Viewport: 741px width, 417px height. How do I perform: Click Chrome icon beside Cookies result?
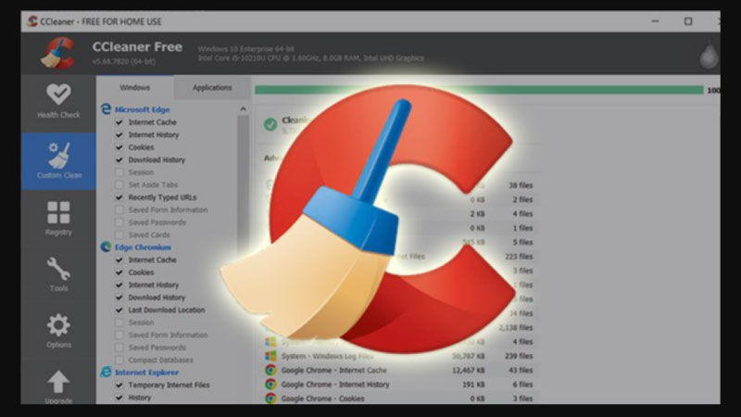coord(270,398)
